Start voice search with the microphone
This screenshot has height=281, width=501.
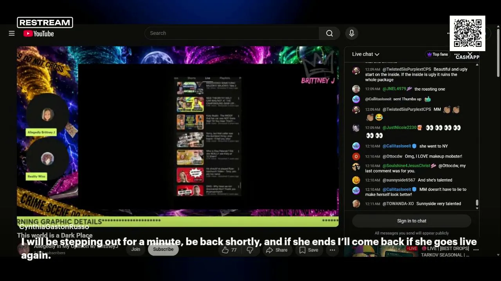[351, 33]
